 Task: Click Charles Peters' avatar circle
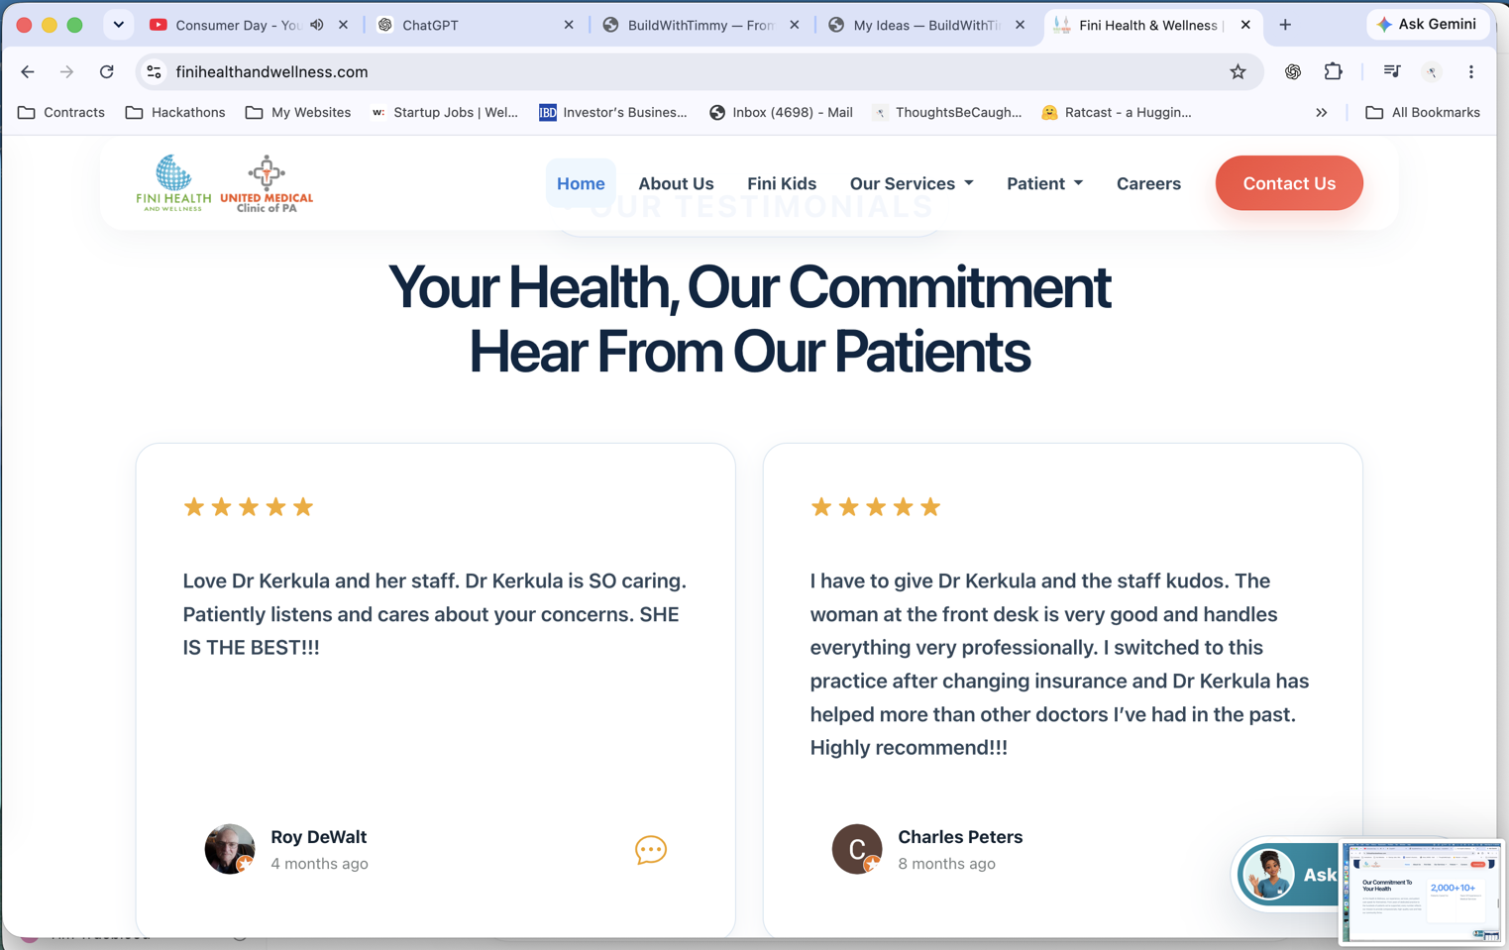pyautogui.click(x=857, y=849)
